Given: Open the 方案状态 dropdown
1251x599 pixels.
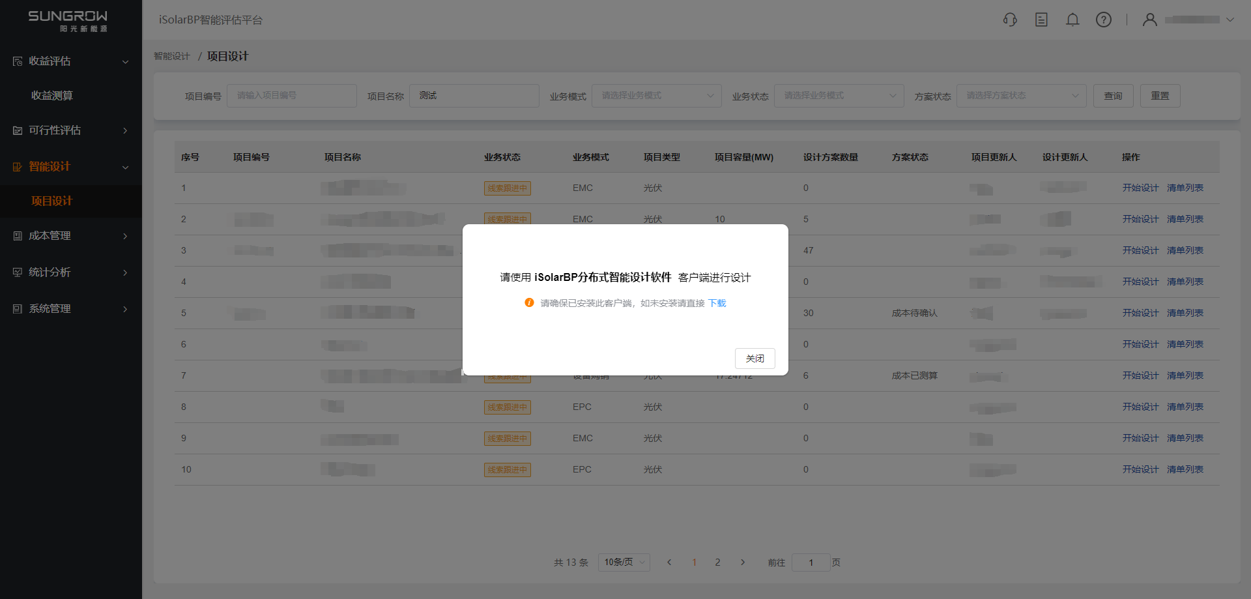Looking at the screenshot, I should tap(1022, 96).
